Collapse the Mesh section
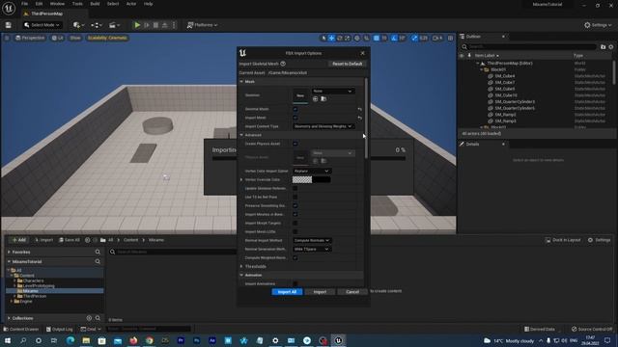The image size is (618, 347). pyautogui.click(x=241, y=81)
